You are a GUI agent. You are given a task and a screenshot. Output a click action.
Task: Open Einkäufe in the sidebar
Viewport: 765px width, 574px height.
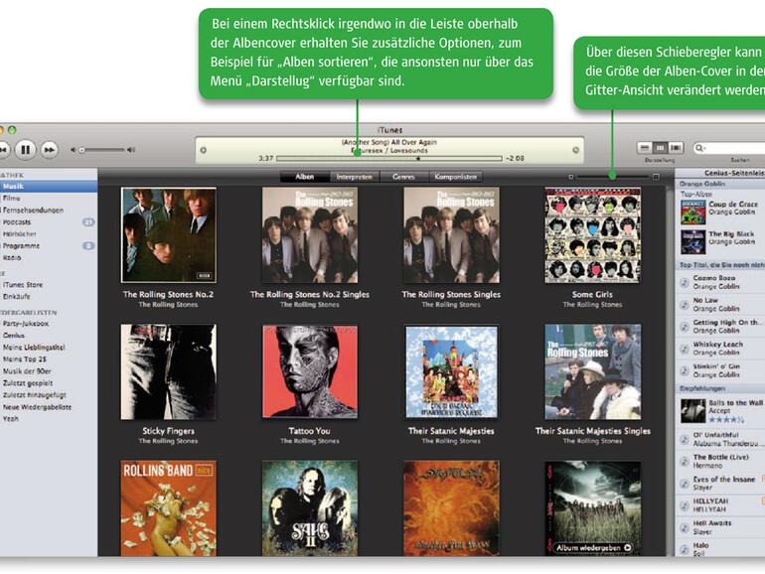(49, 297)
